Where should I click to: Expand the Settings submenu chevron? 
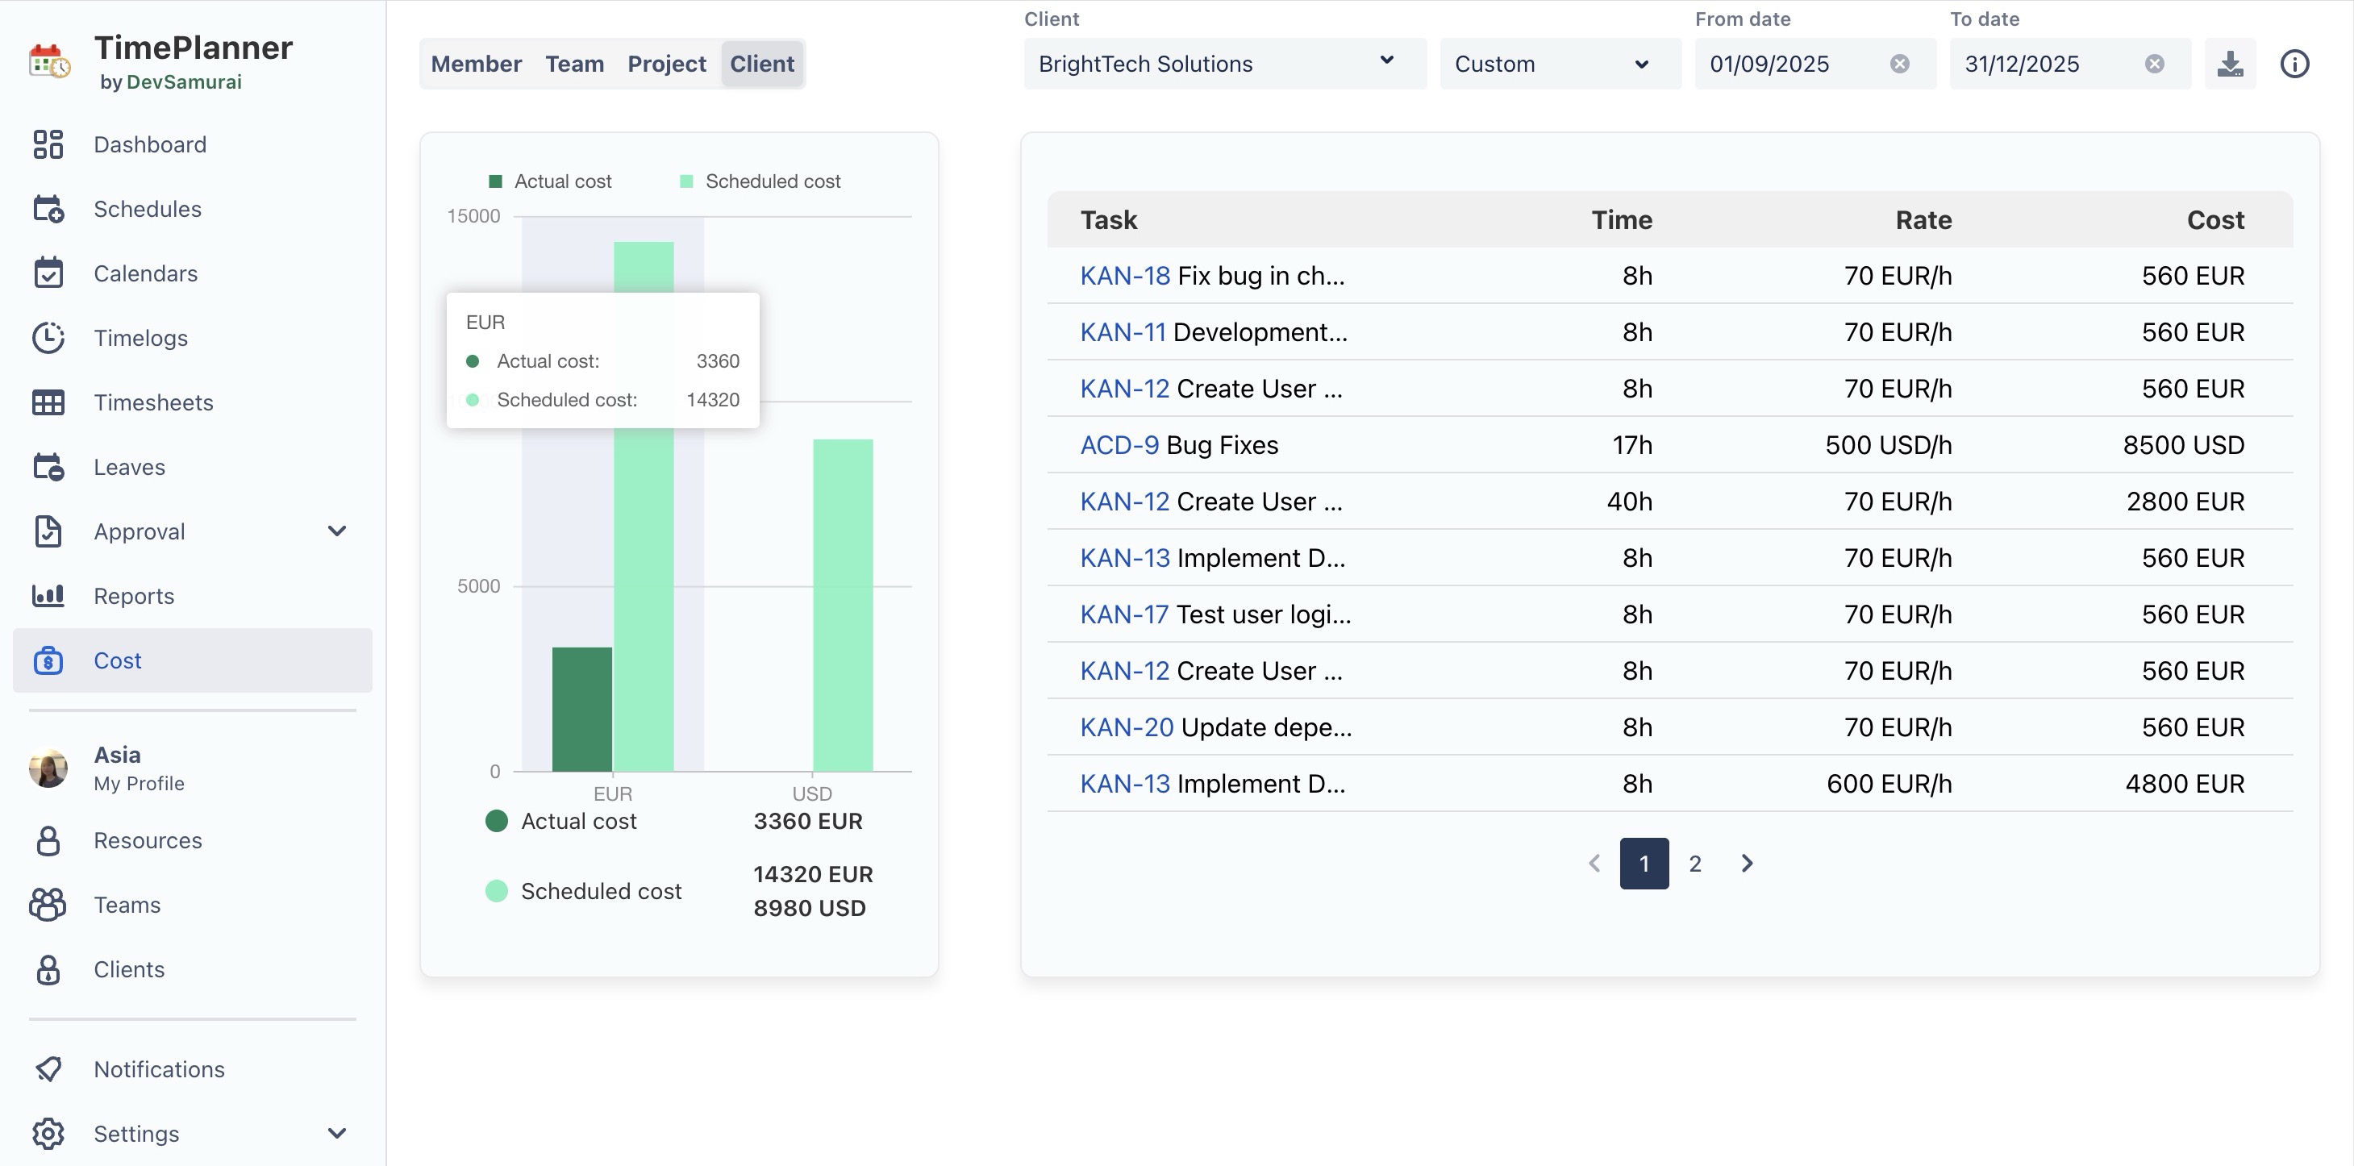[337, 1133]
